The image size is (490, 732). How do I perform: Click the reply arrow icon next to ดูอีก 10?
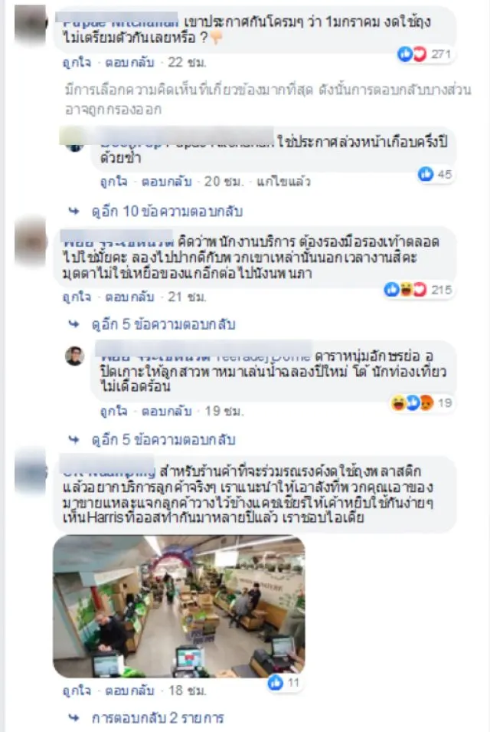73,212
